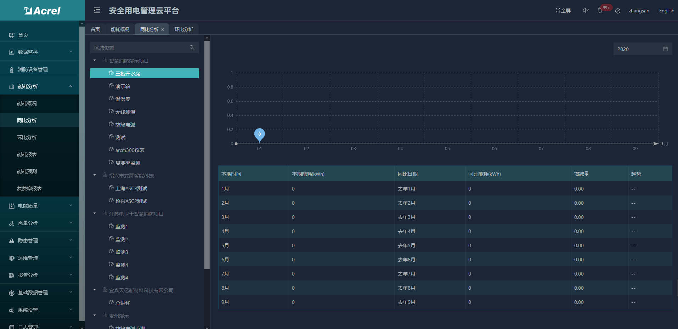Enter fullscreen mode via 全屏 icon
678x329 pixels.
click(563, 11)
